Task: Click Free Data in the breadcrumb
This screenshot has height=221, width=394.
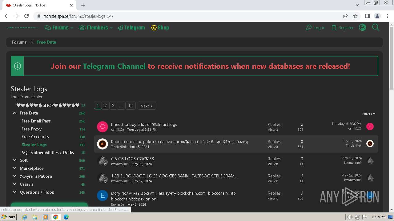Action: (x=46, y=42)
